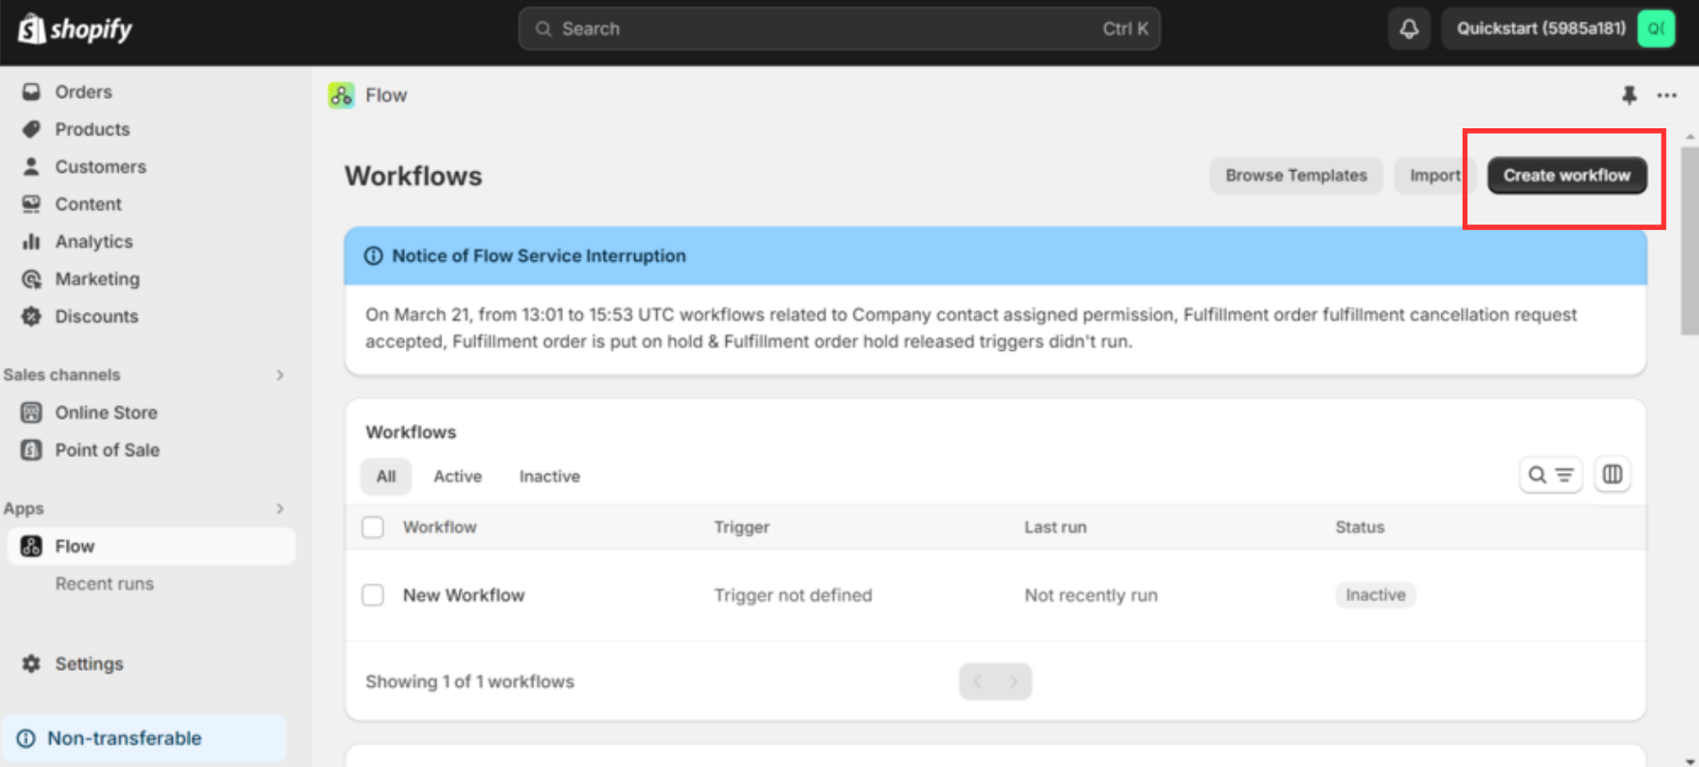The height and width of the screenshot is (767, 1699).
Task: Click the Status column header
Action: pyautogui.click(x=1359, y=527)
